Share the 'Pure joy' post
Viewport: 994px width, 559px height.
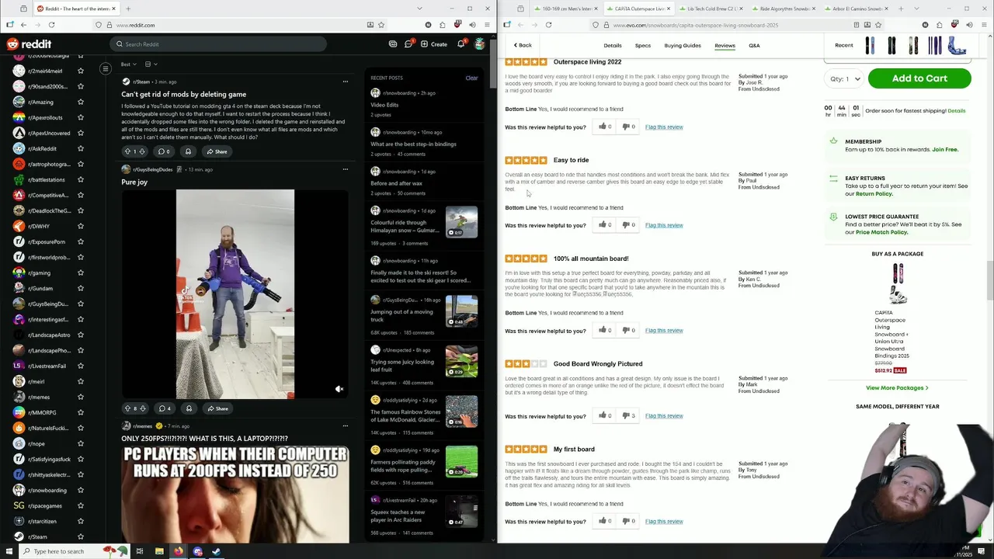click(x=217, y=408)
